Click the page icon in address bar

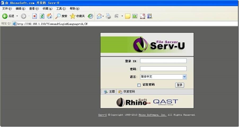(15, 24)
